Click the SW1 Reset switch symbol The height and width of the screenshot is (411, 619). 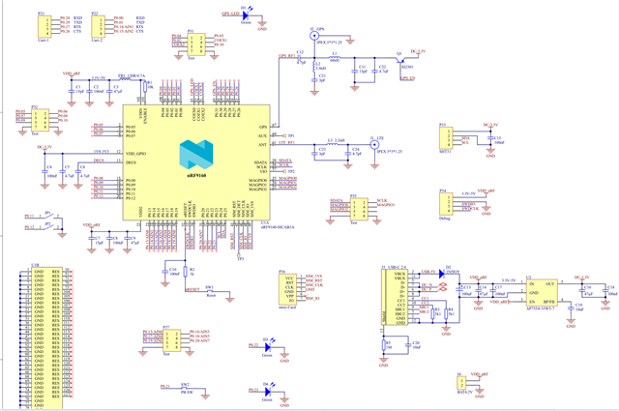[x=211, y=289]
